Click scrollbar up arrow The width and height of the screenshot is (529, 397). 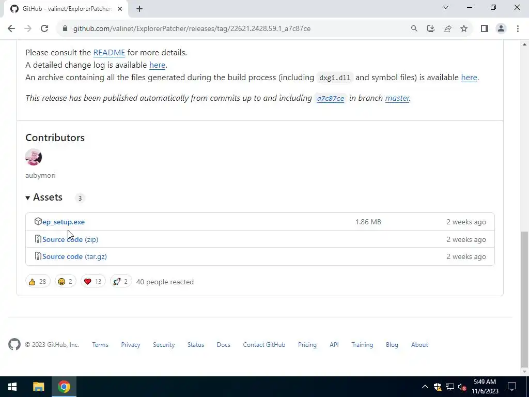[x=524, y=44]
